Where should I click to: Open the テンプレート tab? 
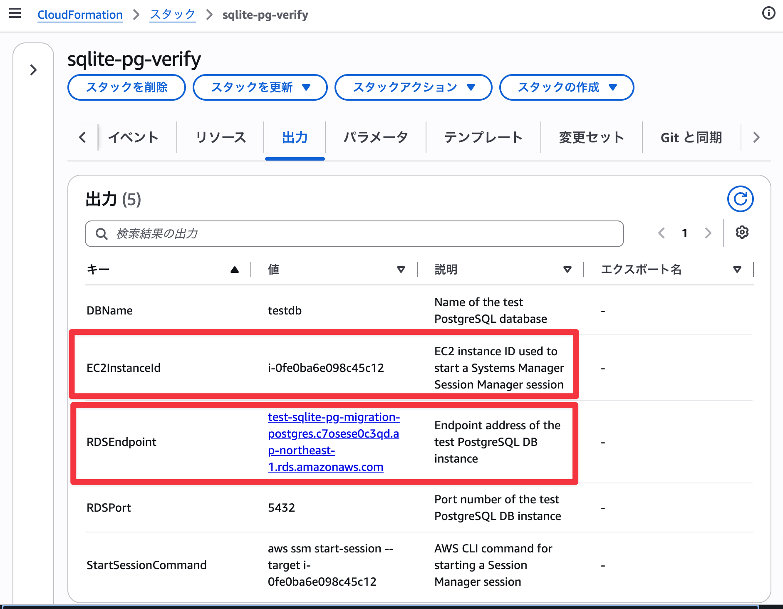click(x=483, y=137)
